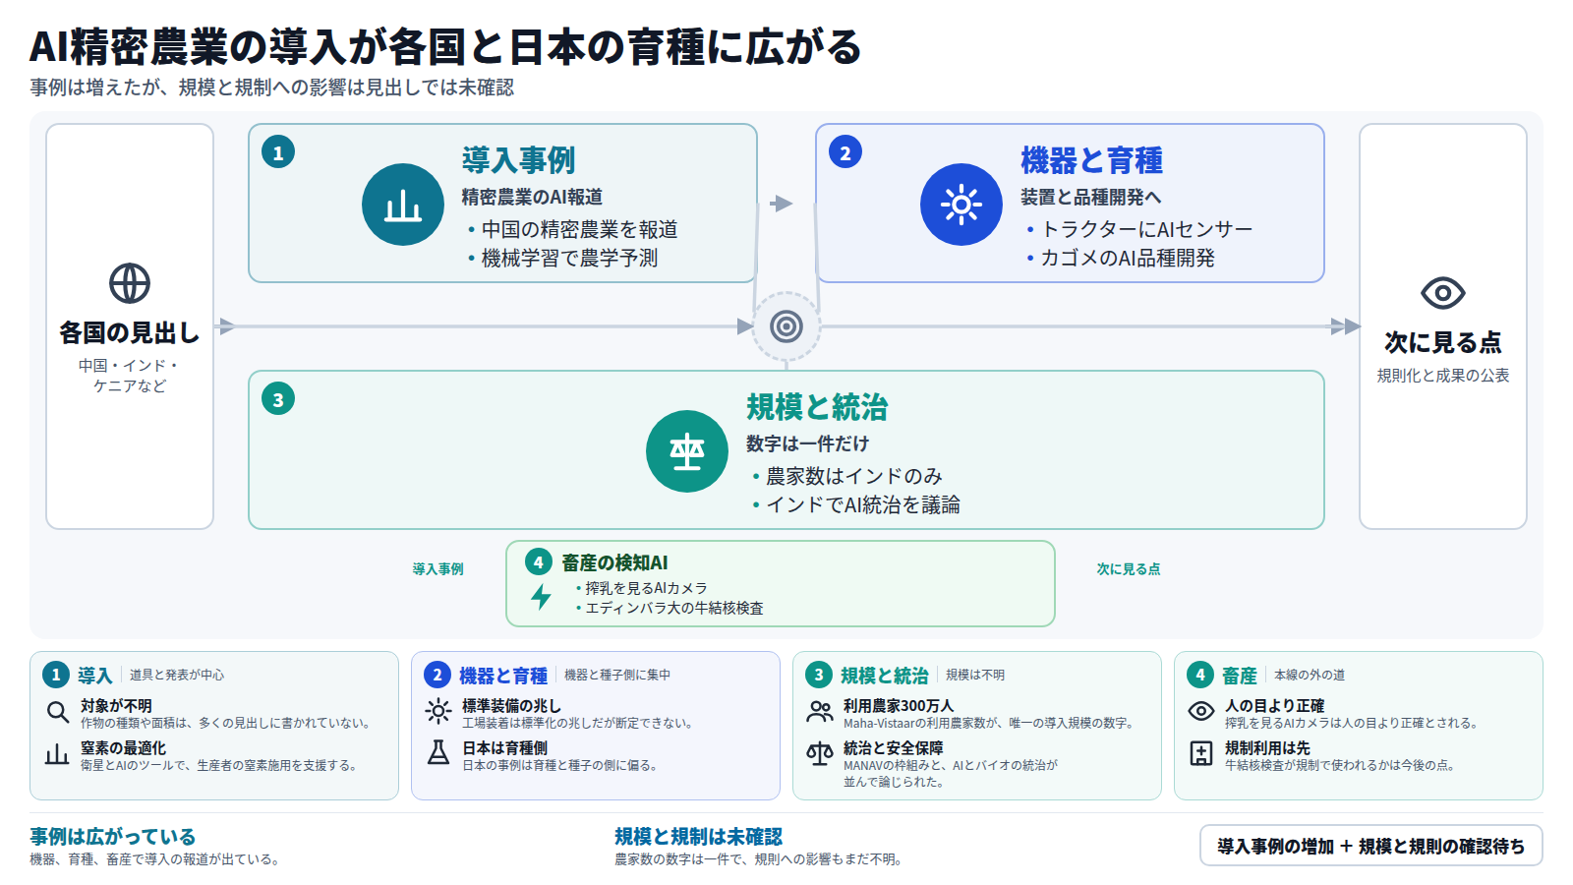
Task: Click the caption 規則化と成果の公表
Action: [x=1443, y=376]
